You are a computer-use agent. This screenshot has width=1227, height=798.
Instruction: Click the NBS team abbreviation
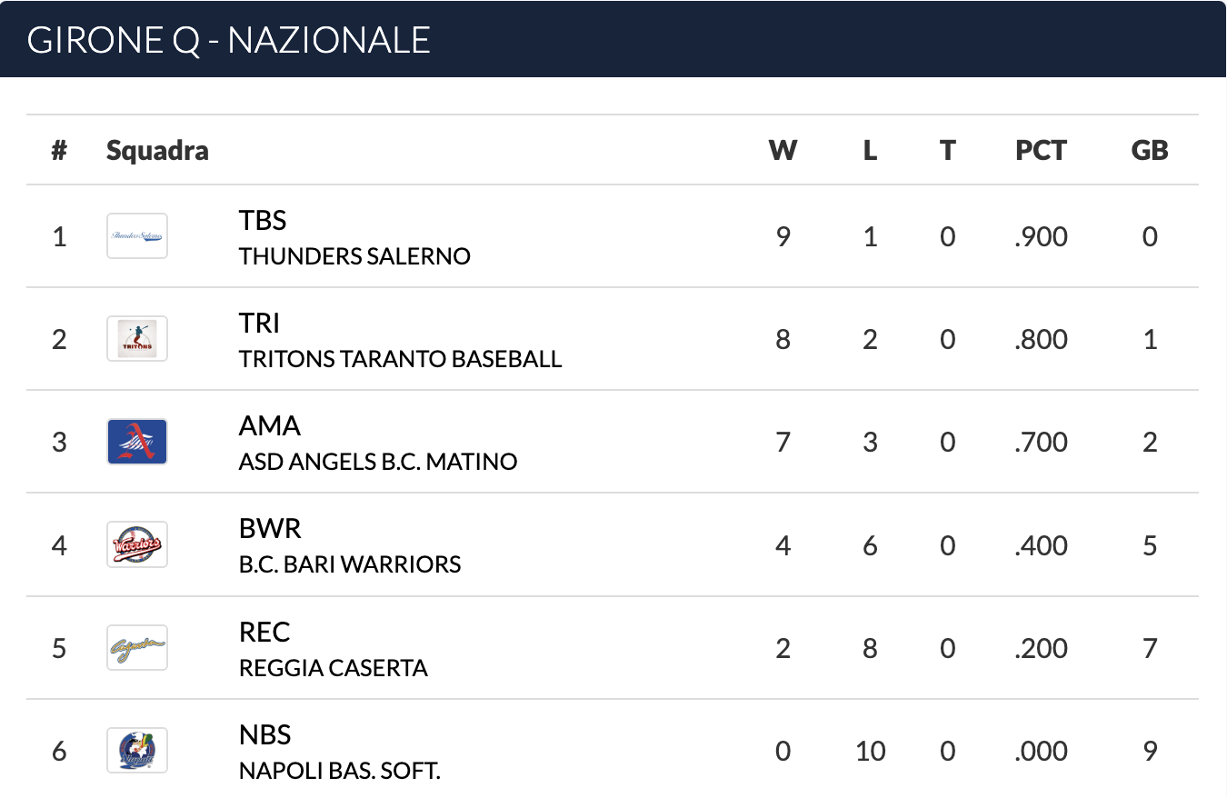click(265, 734)
